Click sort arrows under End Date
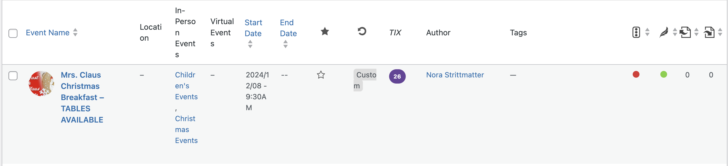The image size is (728, 166). (285, 44)
